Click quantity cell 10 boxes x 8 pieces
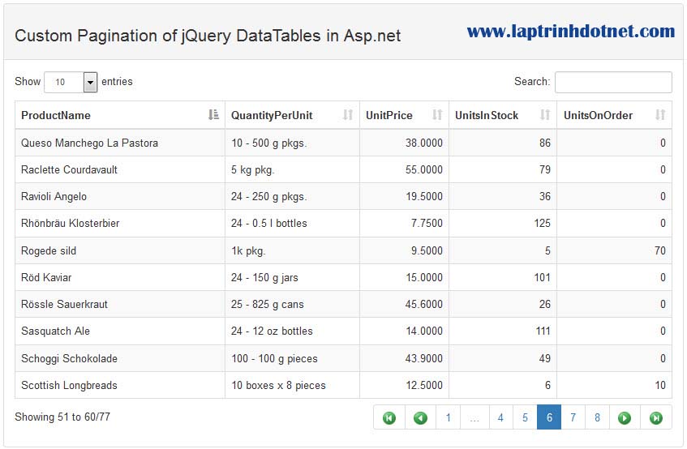This screenshot has height=449, width=687. pos(292,385)
